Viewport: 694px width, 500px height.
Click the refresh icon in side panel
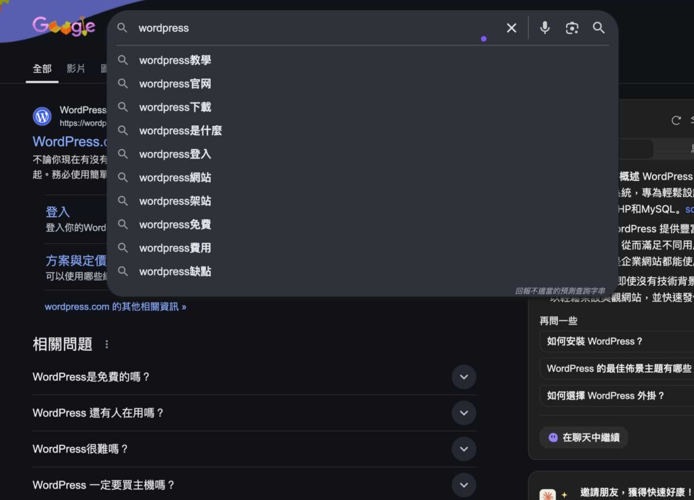(x=676, y=121)
